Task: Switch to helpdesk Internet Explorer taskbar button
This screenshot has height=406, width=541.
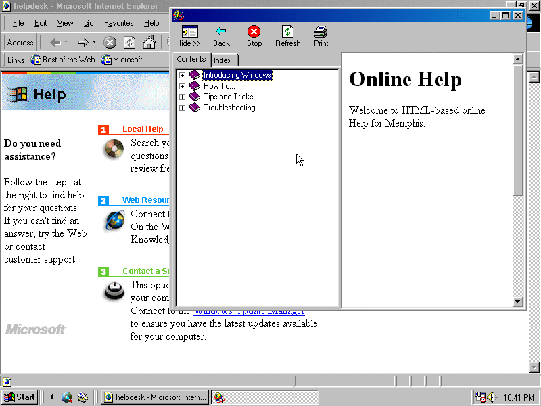Action: [155, 397]
